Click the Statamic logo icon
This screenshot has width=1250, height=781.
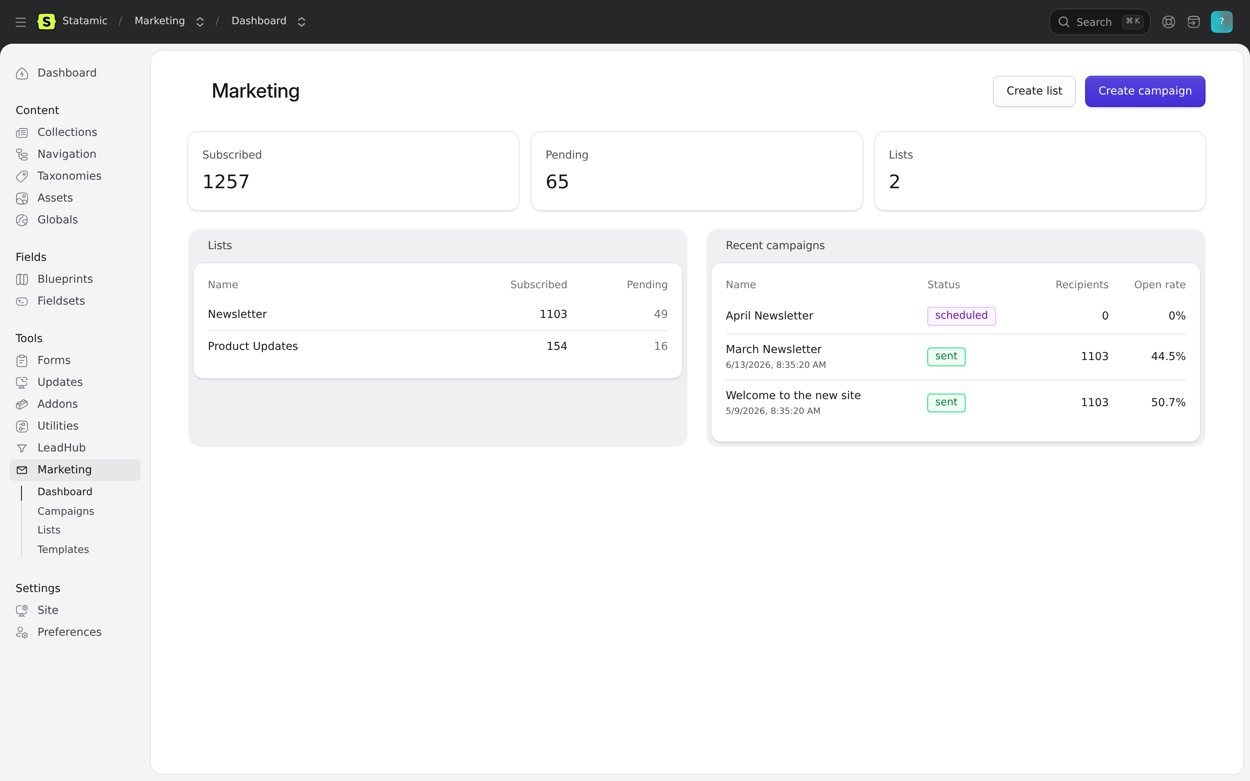click(46, 22)
